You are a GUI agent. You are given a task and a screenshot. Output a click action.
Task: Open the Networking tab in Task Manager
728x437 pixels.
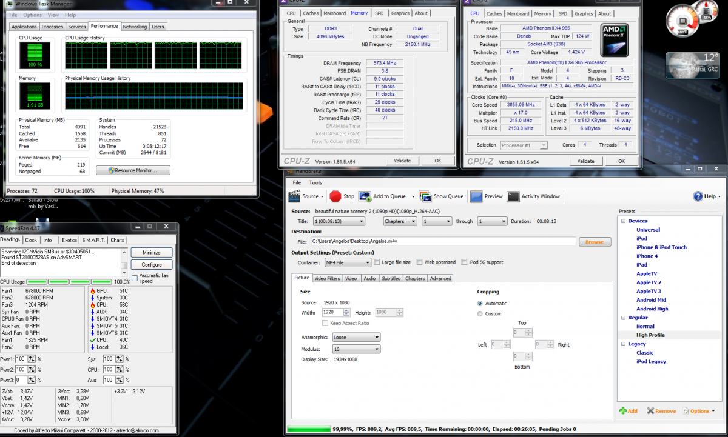tap(135, 27)
